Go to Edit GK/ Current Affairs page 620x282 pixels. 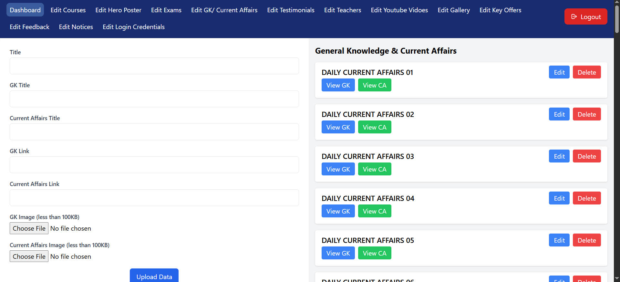[x=224, y=10]
